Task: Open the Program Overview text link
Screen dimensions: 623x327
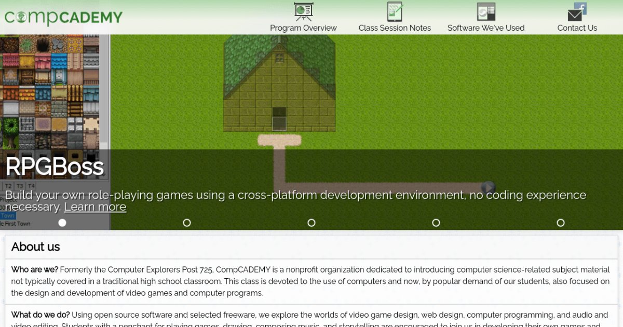Action: pos(303,28)
